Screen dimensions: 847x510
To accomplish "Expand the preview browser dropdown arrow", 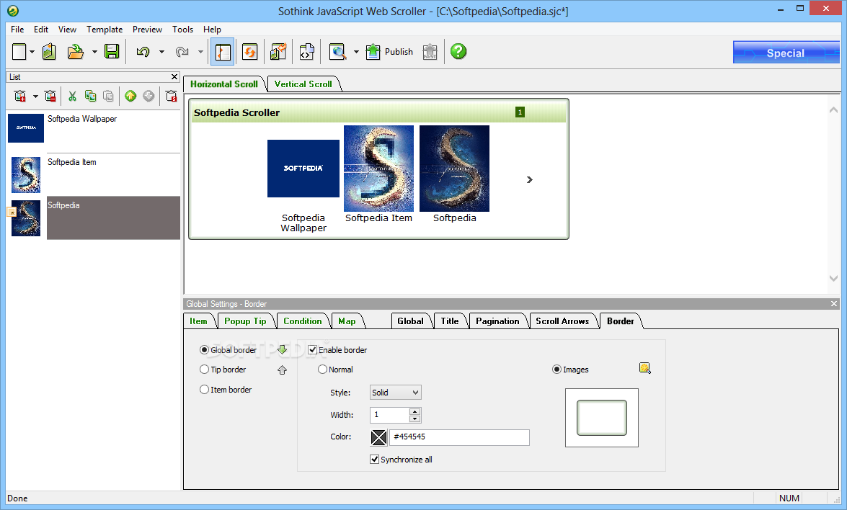I will (x=356, y=52).
